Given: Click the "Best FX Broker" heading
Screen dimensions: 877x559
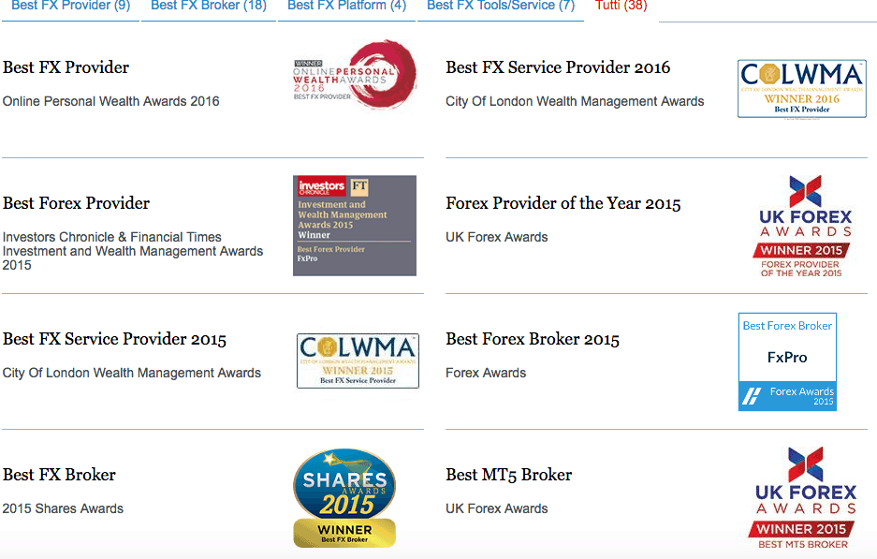Looking at the screenshot, I should pos(59,475).
